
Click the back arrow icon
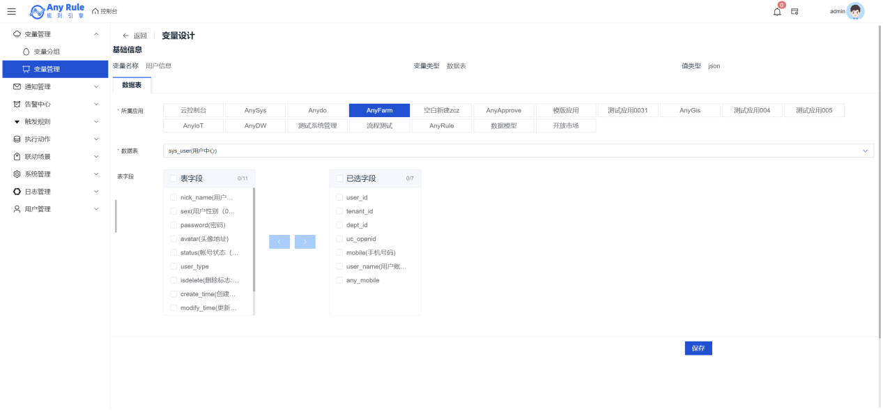point(125,36)
